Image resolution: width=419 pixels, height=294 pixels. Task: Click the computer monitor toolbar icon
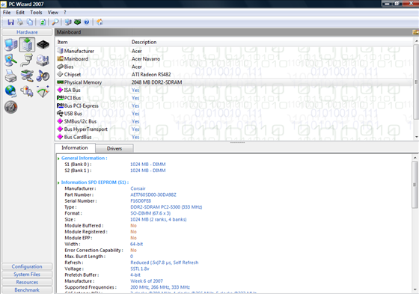pos(68,22)
